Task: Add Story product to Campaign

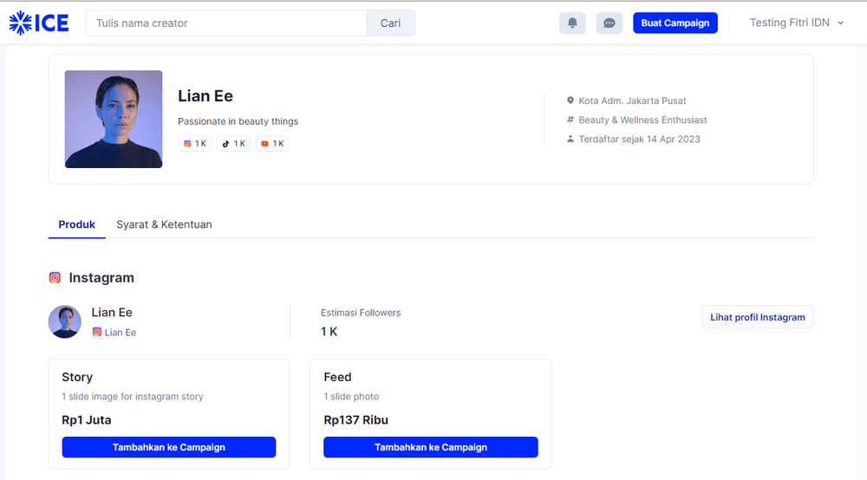Action: point(169,447)
